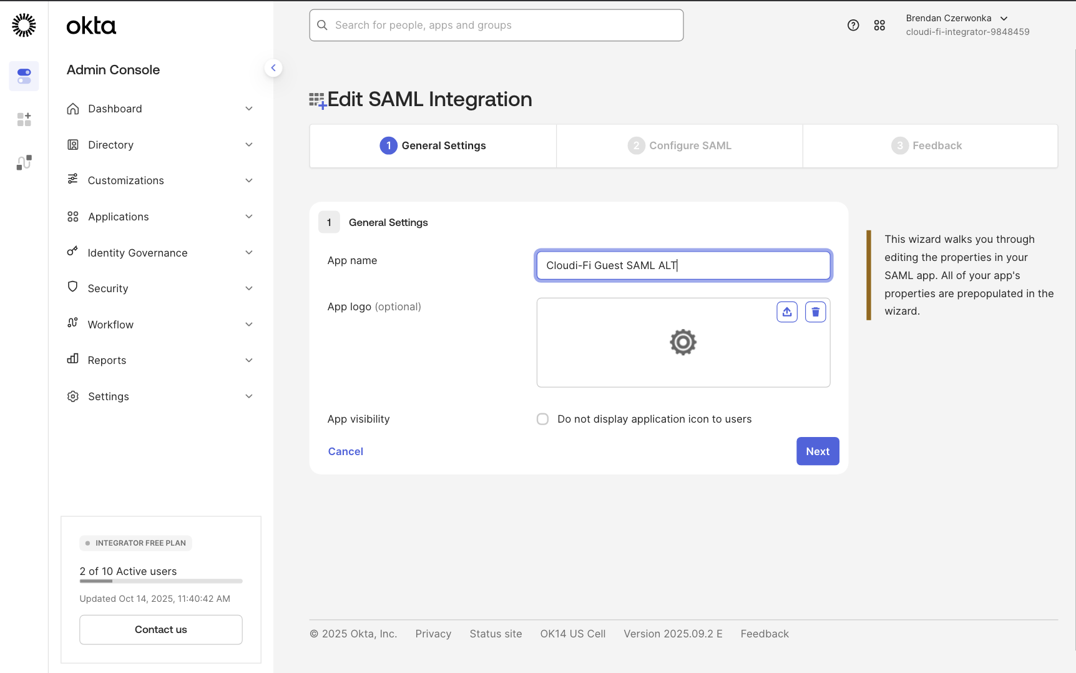Click the active users progress bar
This screenshot has height=673, width=1076.
(x=160, y=581)
